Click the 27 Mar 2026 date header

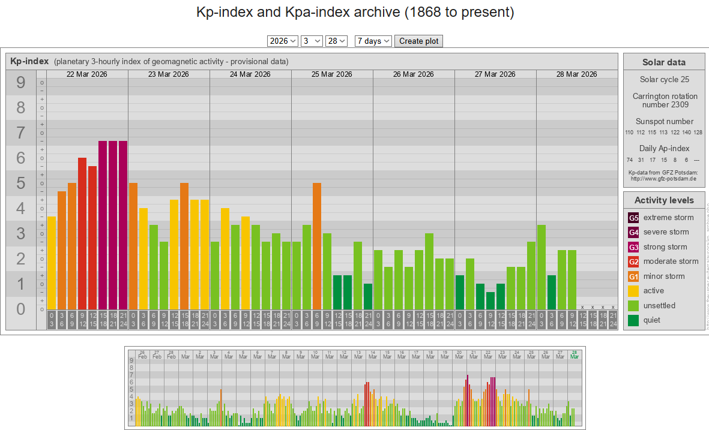[x=495, y=74]
